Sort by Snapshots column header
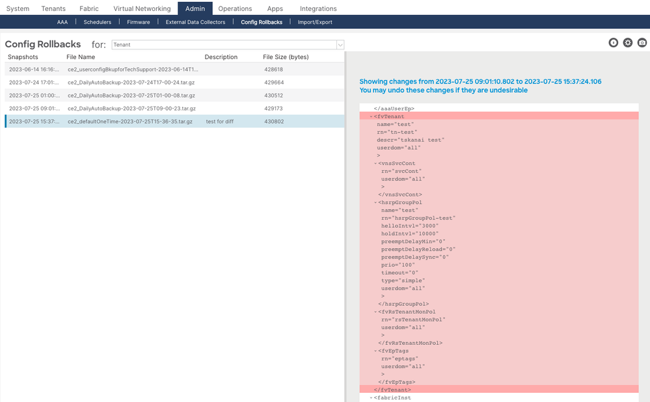The image size is (650, 402). pyautogui.click(x=23, y=57)
